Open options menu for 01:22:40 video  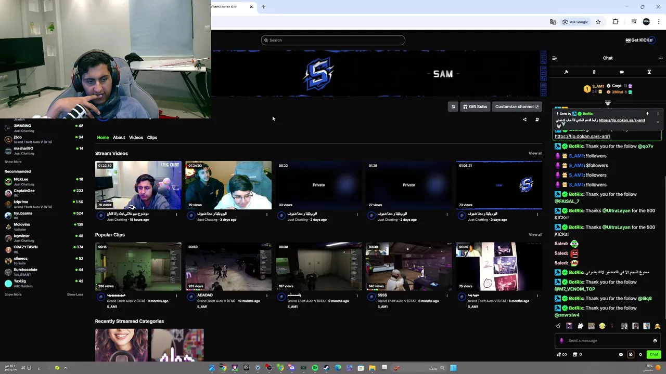(x=176, y=214)
